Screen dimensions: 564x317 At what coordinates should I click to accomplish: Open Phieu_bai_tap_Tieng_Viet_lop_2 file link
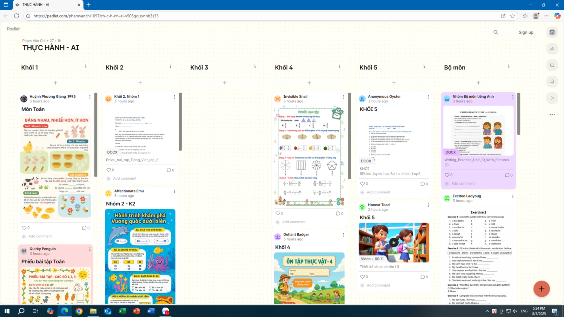click(x=132, y=160)
